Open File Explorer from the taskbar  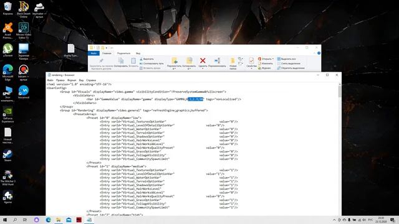pyautogui.click(x=59, y=220)
